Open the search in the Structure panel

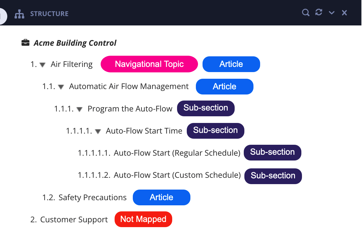305,13
